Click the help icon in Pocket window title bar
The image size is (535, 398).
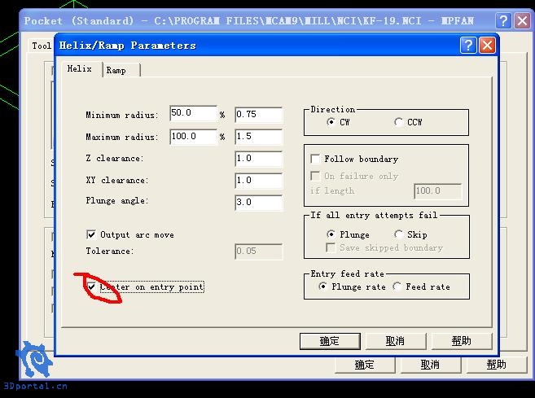click(503, 21)
